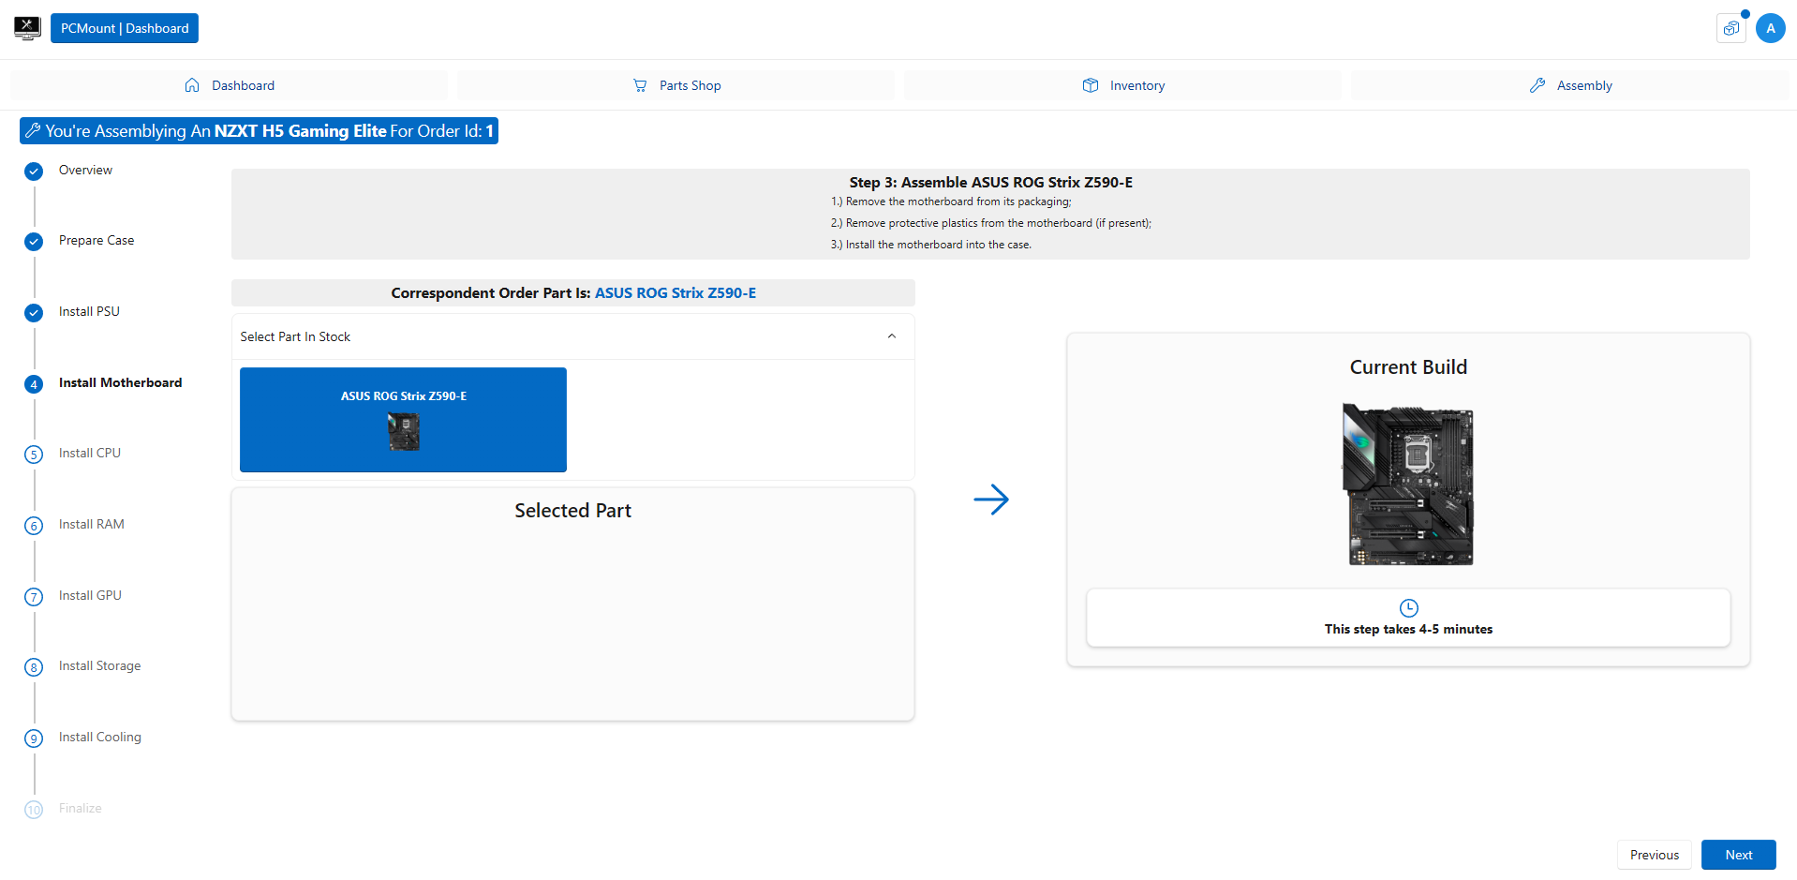
Task: Open the notifications cube icon
Action: 1730,28
